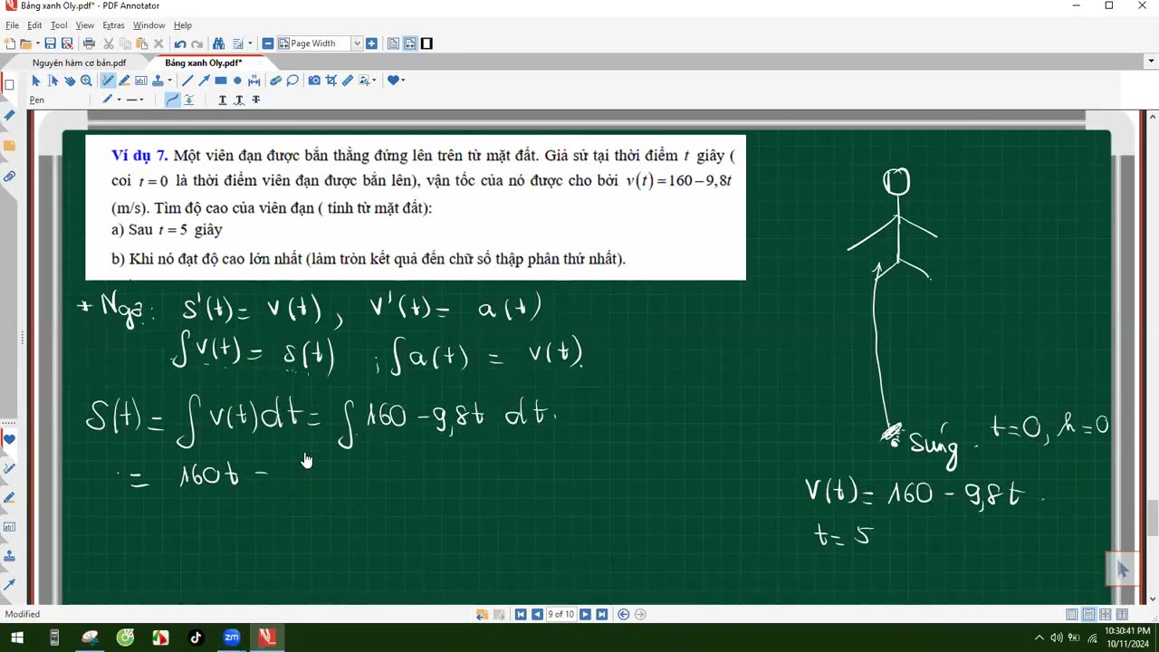Click the New document icon
Viewport: 1159px width, 652px height.
click(10, 43)
